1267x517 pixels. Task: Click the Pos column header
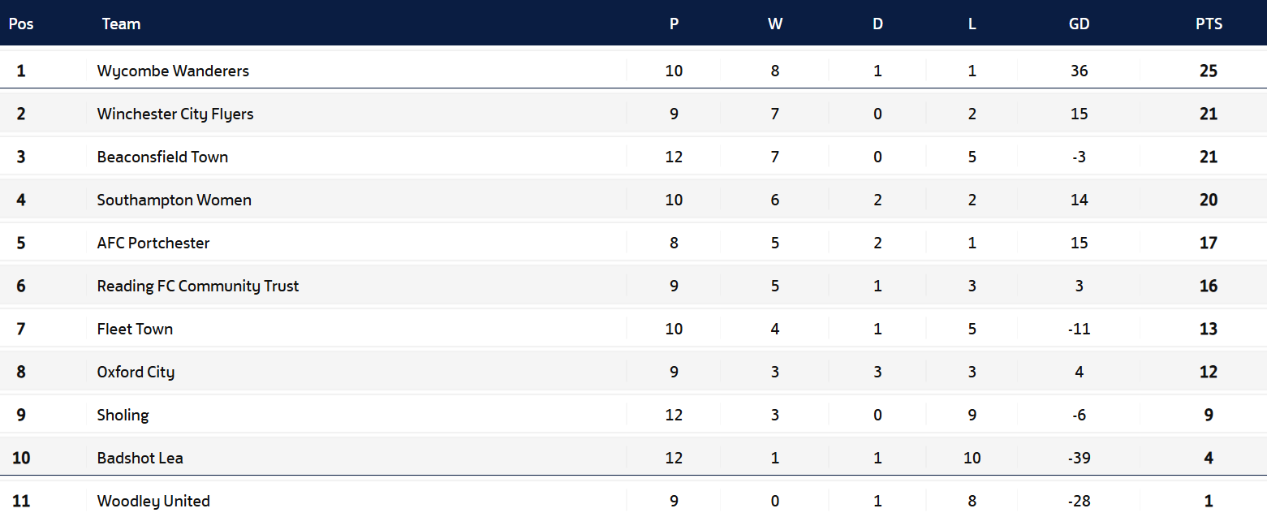(21, 24)
